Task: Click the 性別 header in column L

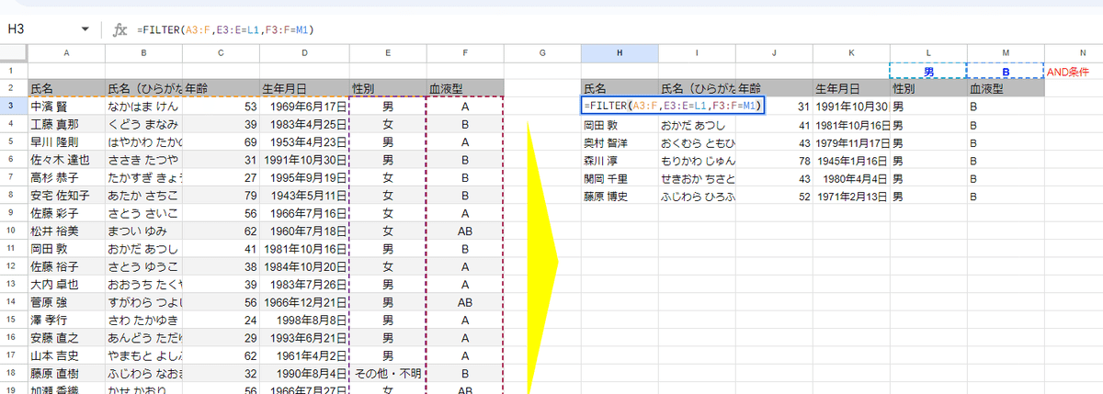Action: point(928,89)
